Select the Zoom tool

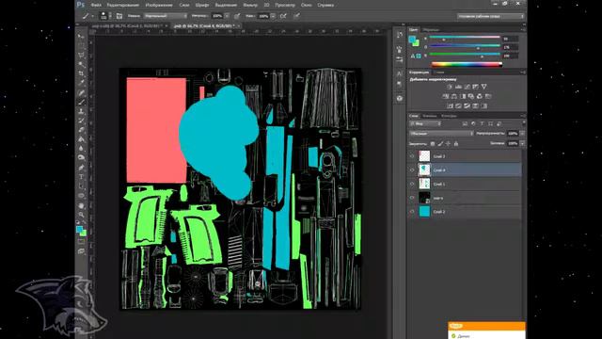81,215
